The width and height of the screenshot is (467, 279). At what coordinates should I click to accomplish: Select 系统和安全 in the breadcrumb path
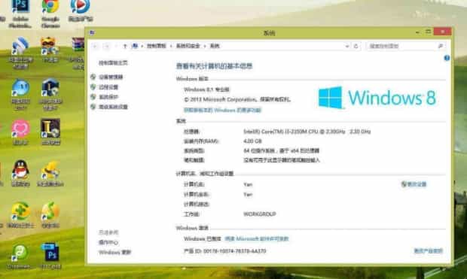[188, 46]
